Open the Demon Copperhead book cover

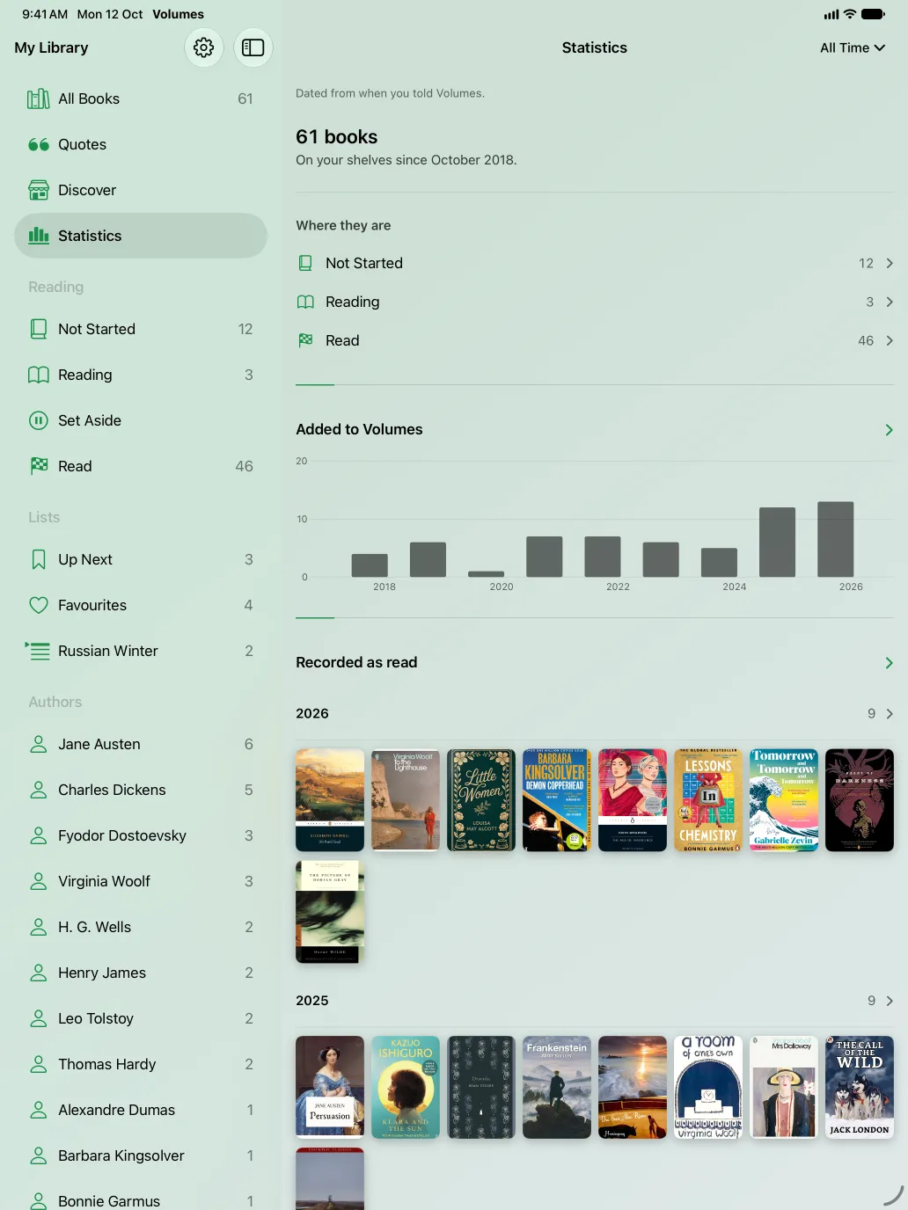[557, 800]
